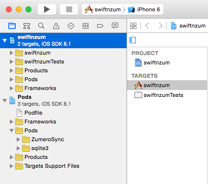Expand the sqlite3 folder

click(x=18, y=148)
